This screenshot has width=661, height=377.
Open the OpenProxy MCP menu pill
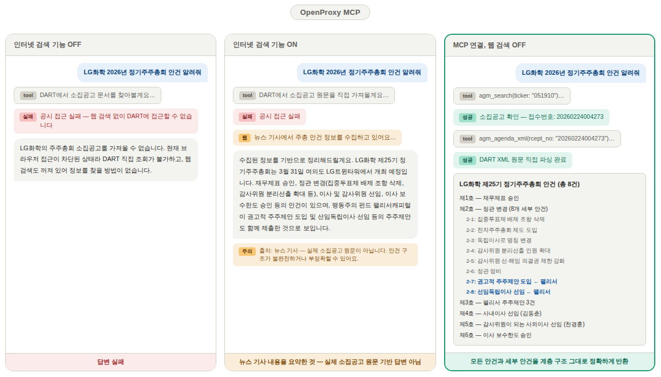coord(330,12)
